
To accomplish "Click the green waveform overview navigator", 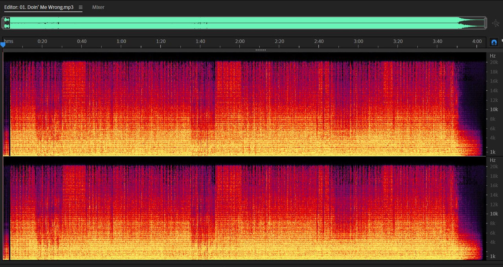I will [244, 23].
